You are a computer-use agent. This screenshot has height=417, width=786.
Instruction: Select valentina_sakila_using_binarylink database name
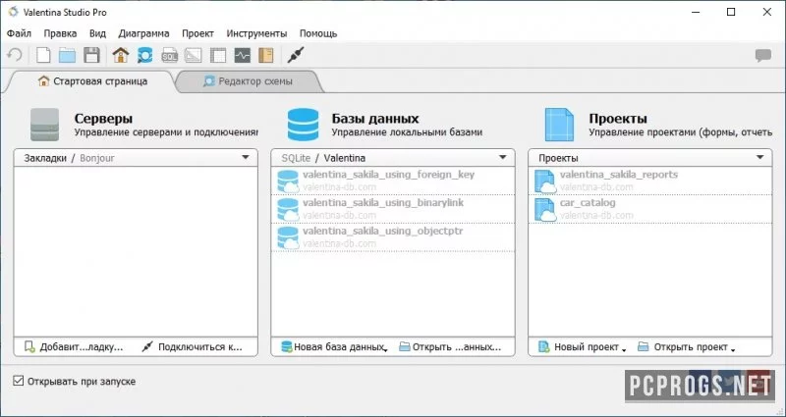pos(383,203)
